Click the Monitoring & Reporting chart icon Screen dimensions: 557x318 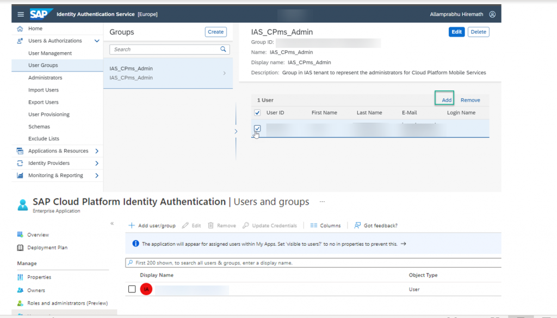[20, 175]
